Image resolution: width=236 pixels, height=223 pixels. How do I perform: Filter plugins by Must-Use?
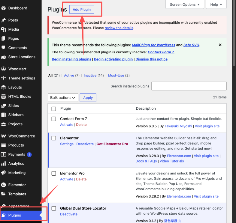point(116,76)
